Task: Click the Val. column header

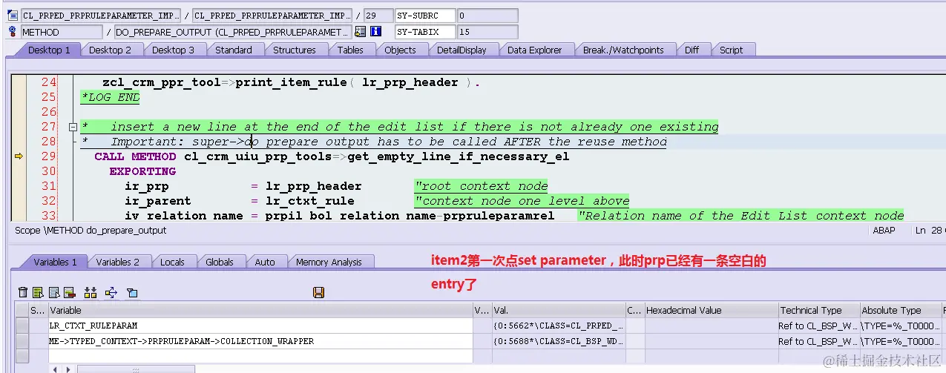Action: coord(559,310)
